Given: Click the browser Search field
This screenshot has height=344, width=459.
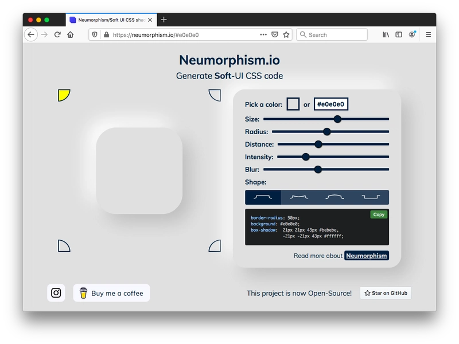Looking at the screenshot, I should [332, 35].
